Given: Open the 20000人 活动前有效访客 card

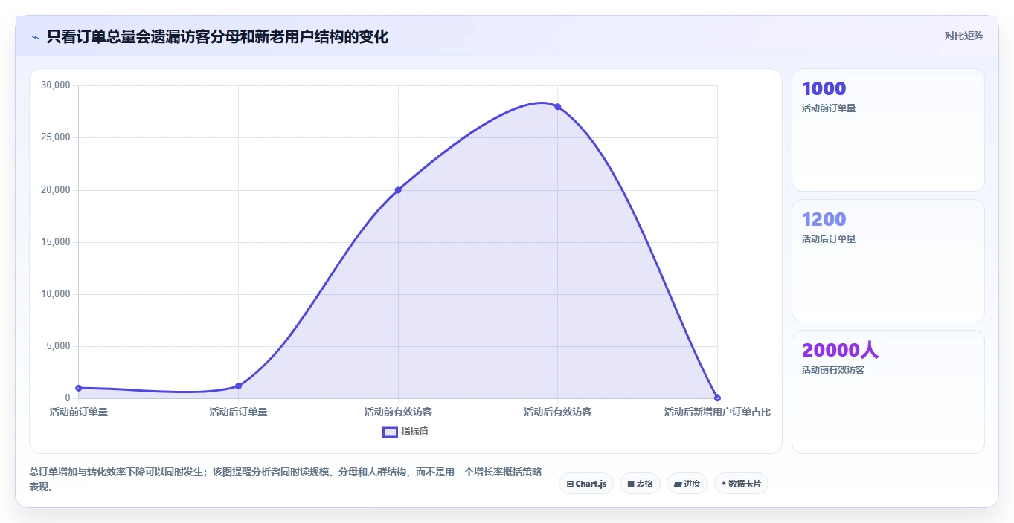Looking at the screenshot, I should click(x=888, y=392).
